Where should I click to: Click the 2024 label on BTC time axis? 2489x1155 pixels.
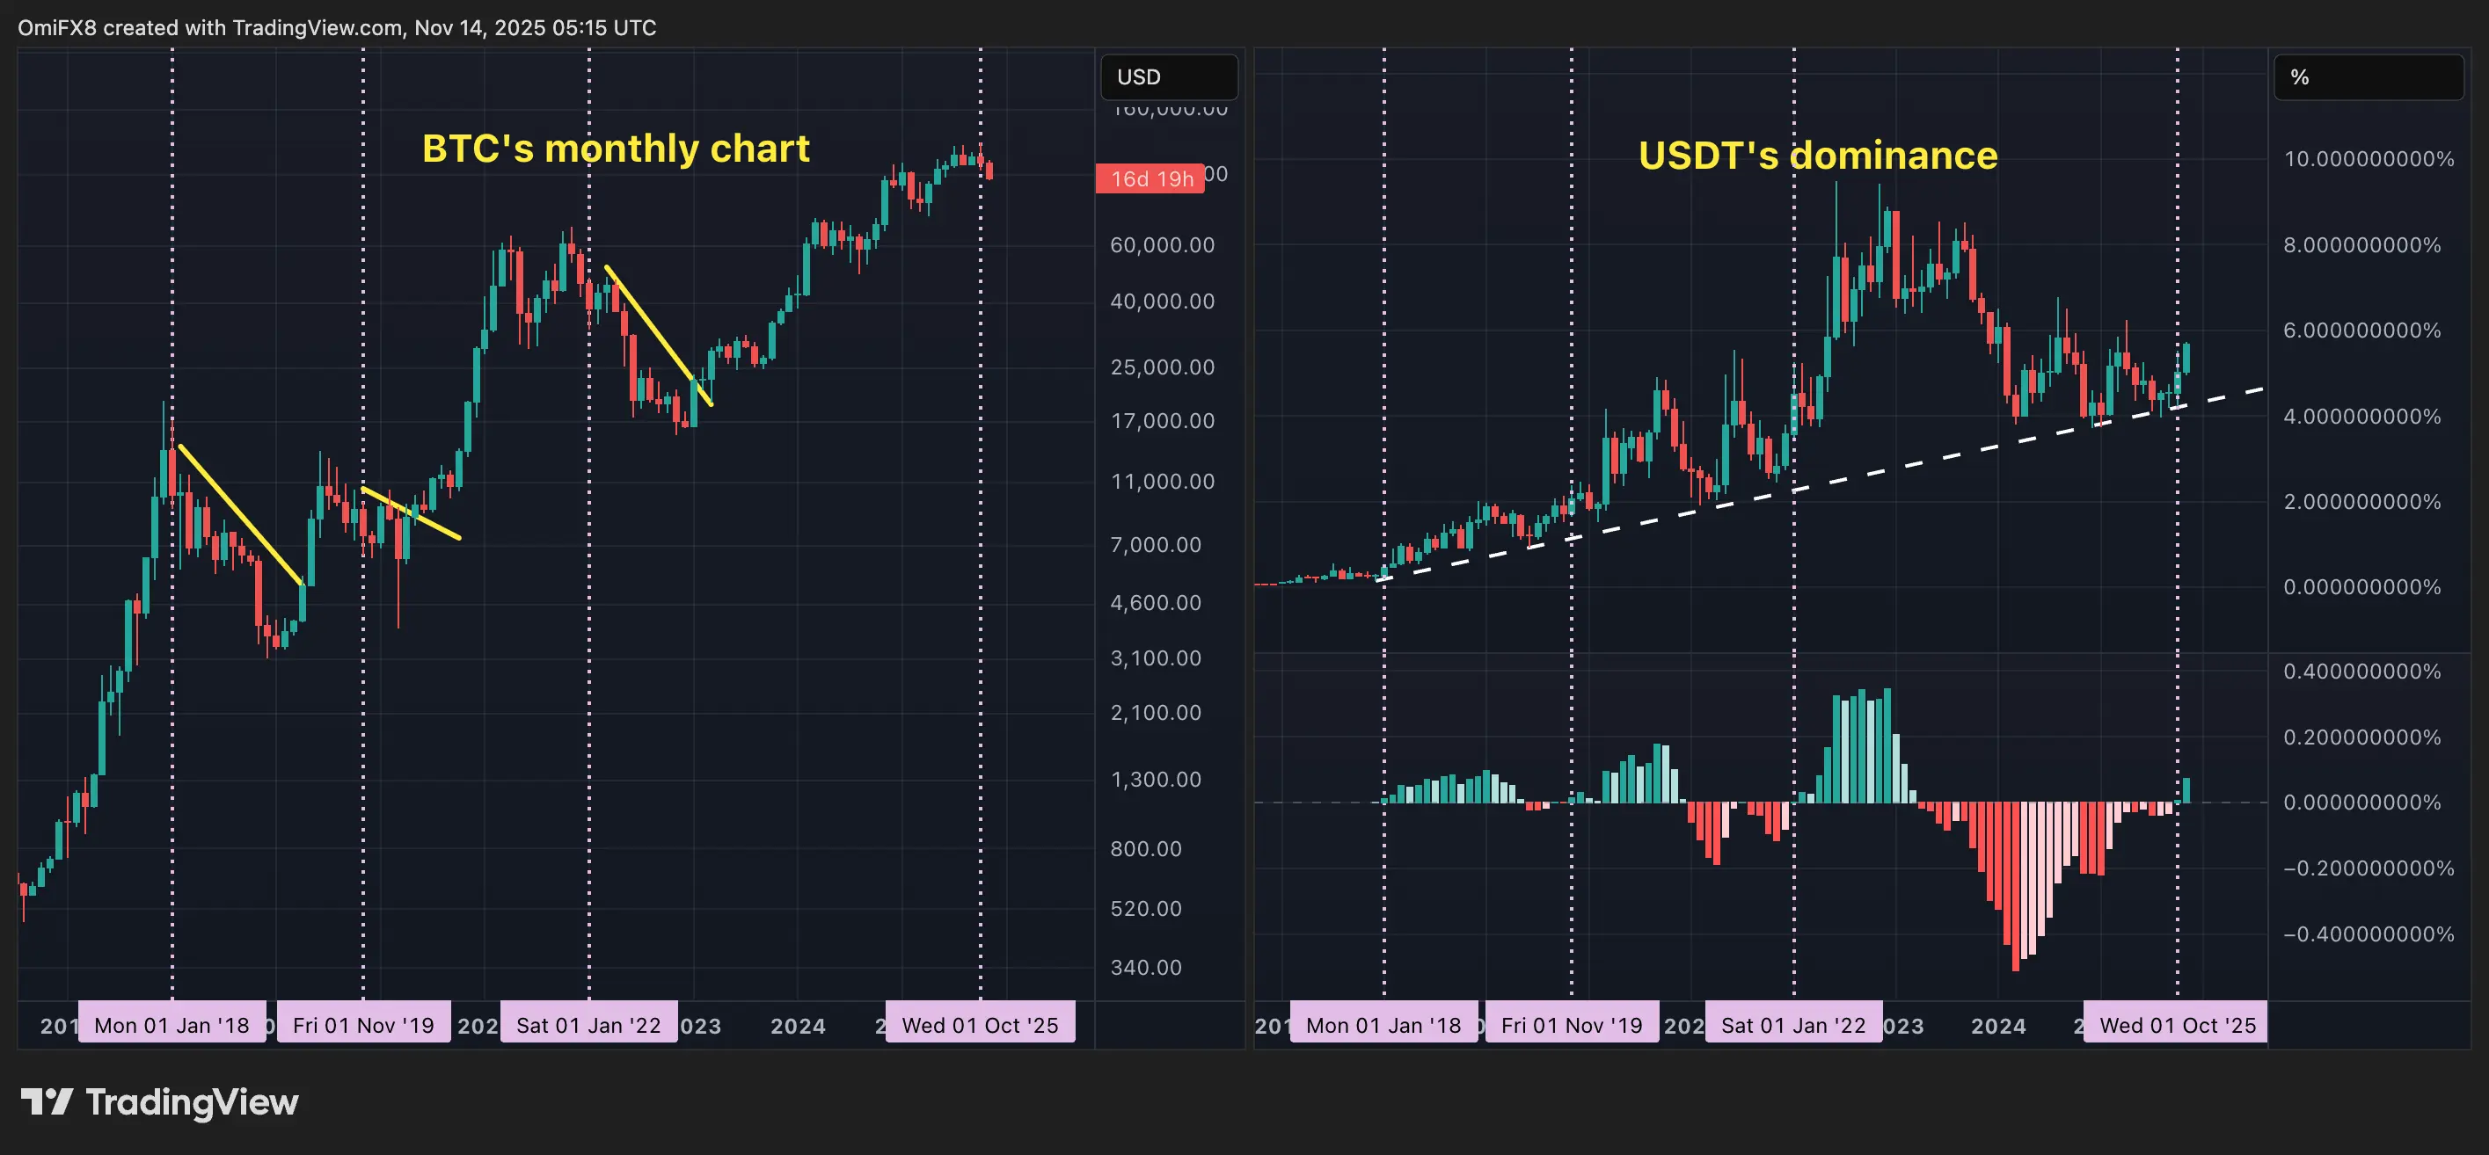[798, 1026]
